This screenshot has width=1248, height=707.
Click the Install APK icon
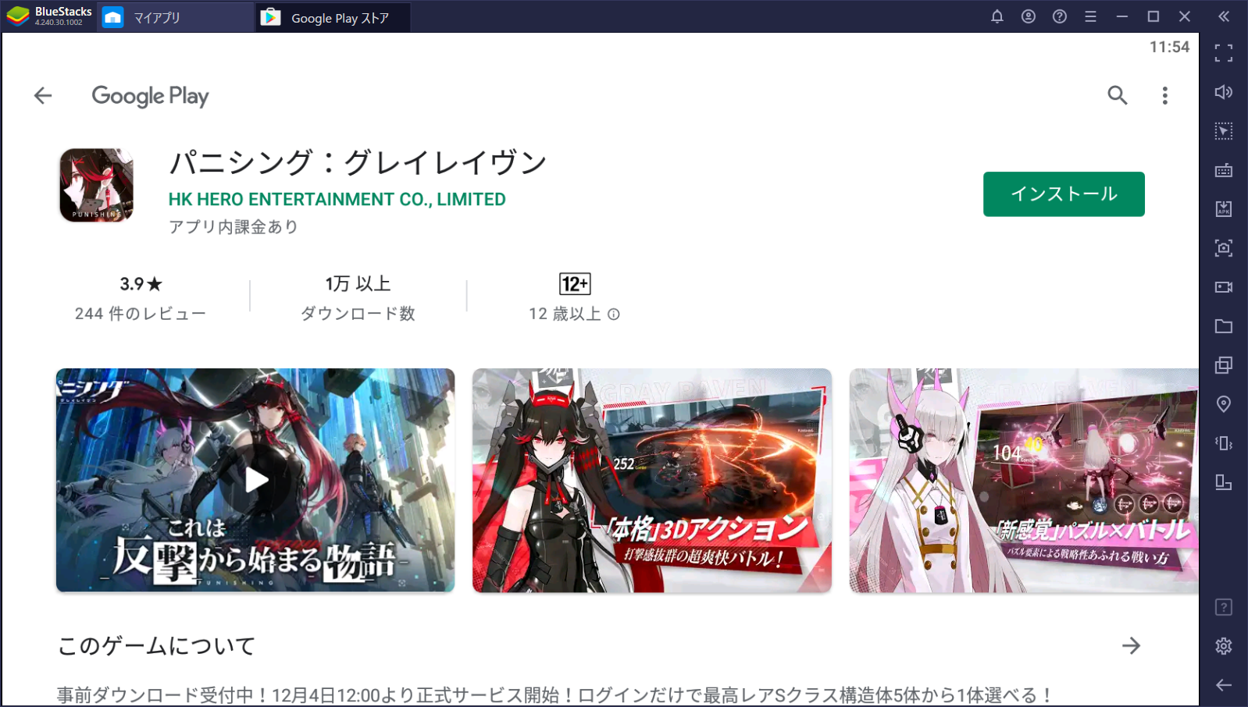pos(1224,209)
